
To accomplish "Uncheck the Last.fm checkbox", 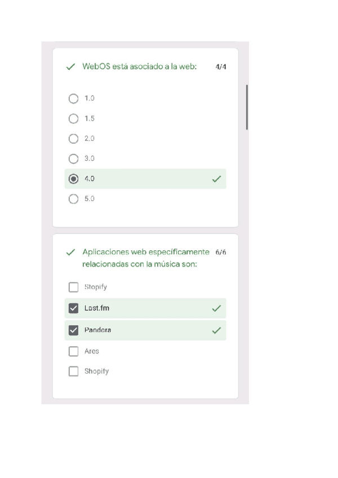I will coord(73,308).
